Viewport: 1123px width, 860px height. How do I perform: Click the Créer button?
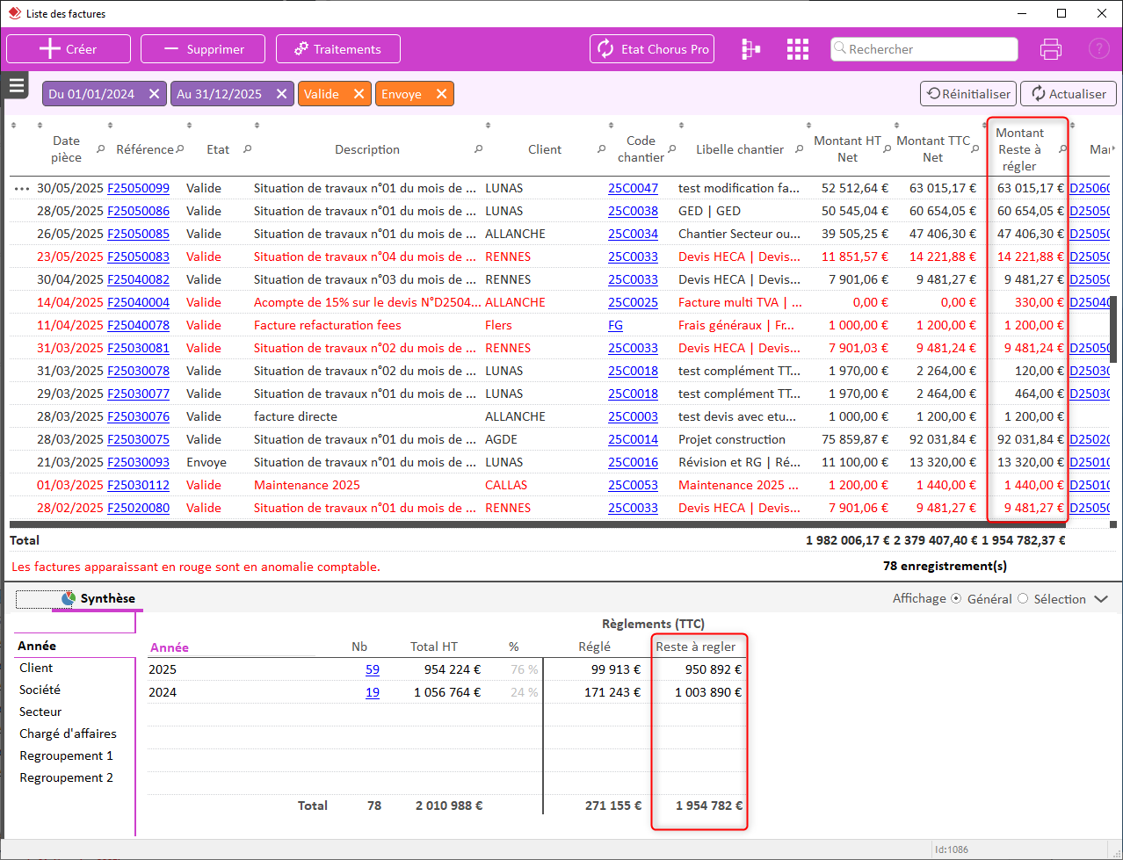click(68, 48)
